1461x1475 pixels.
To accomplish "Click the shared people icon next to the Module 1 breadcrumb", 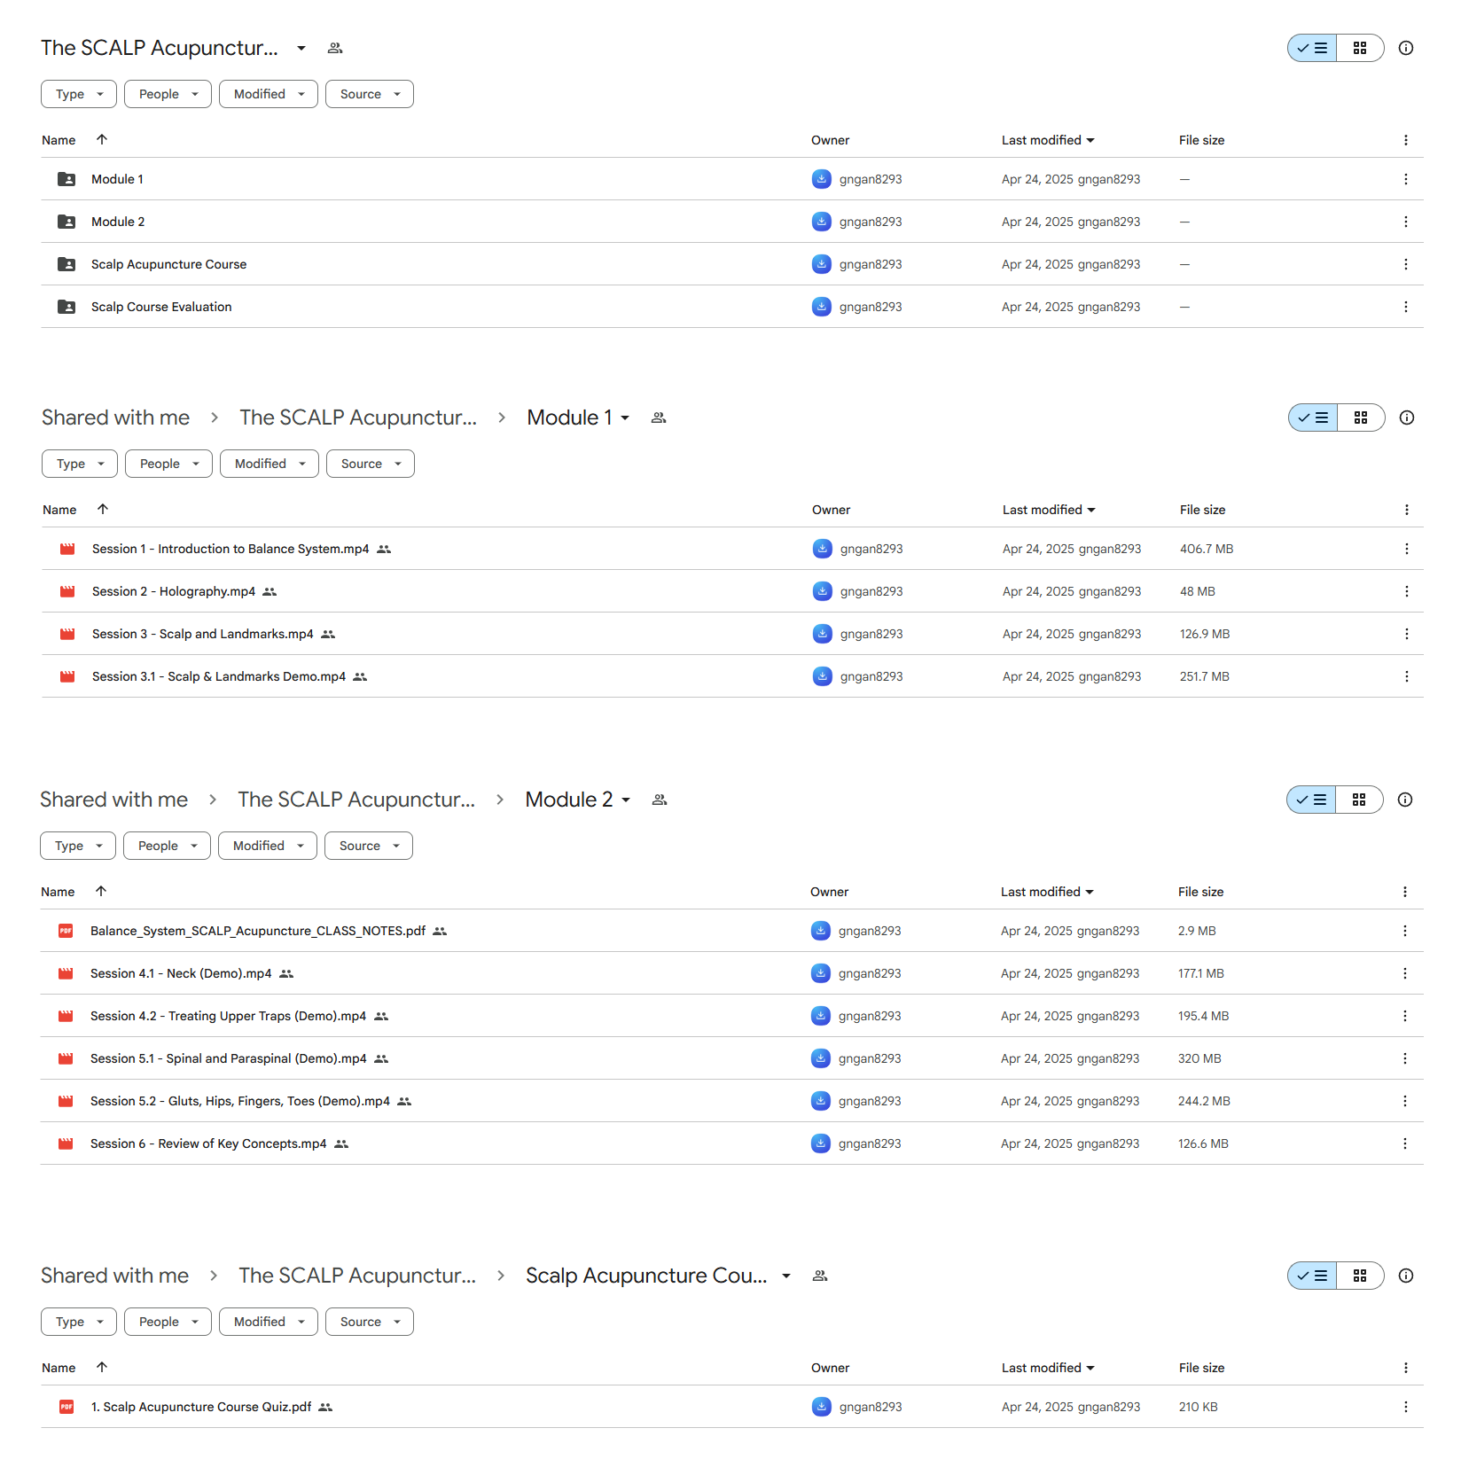I will (658, 418).
